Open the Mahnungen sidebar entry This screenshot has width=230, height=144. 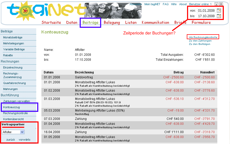tap(10, 89)
